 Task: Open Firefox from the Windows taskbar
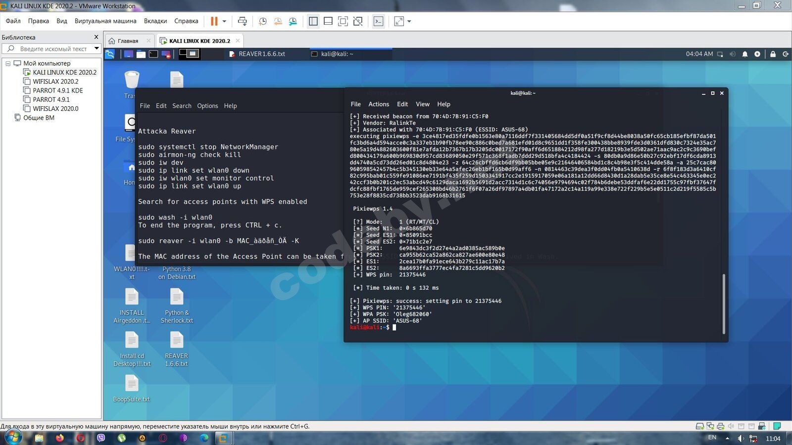pos(60,438)
